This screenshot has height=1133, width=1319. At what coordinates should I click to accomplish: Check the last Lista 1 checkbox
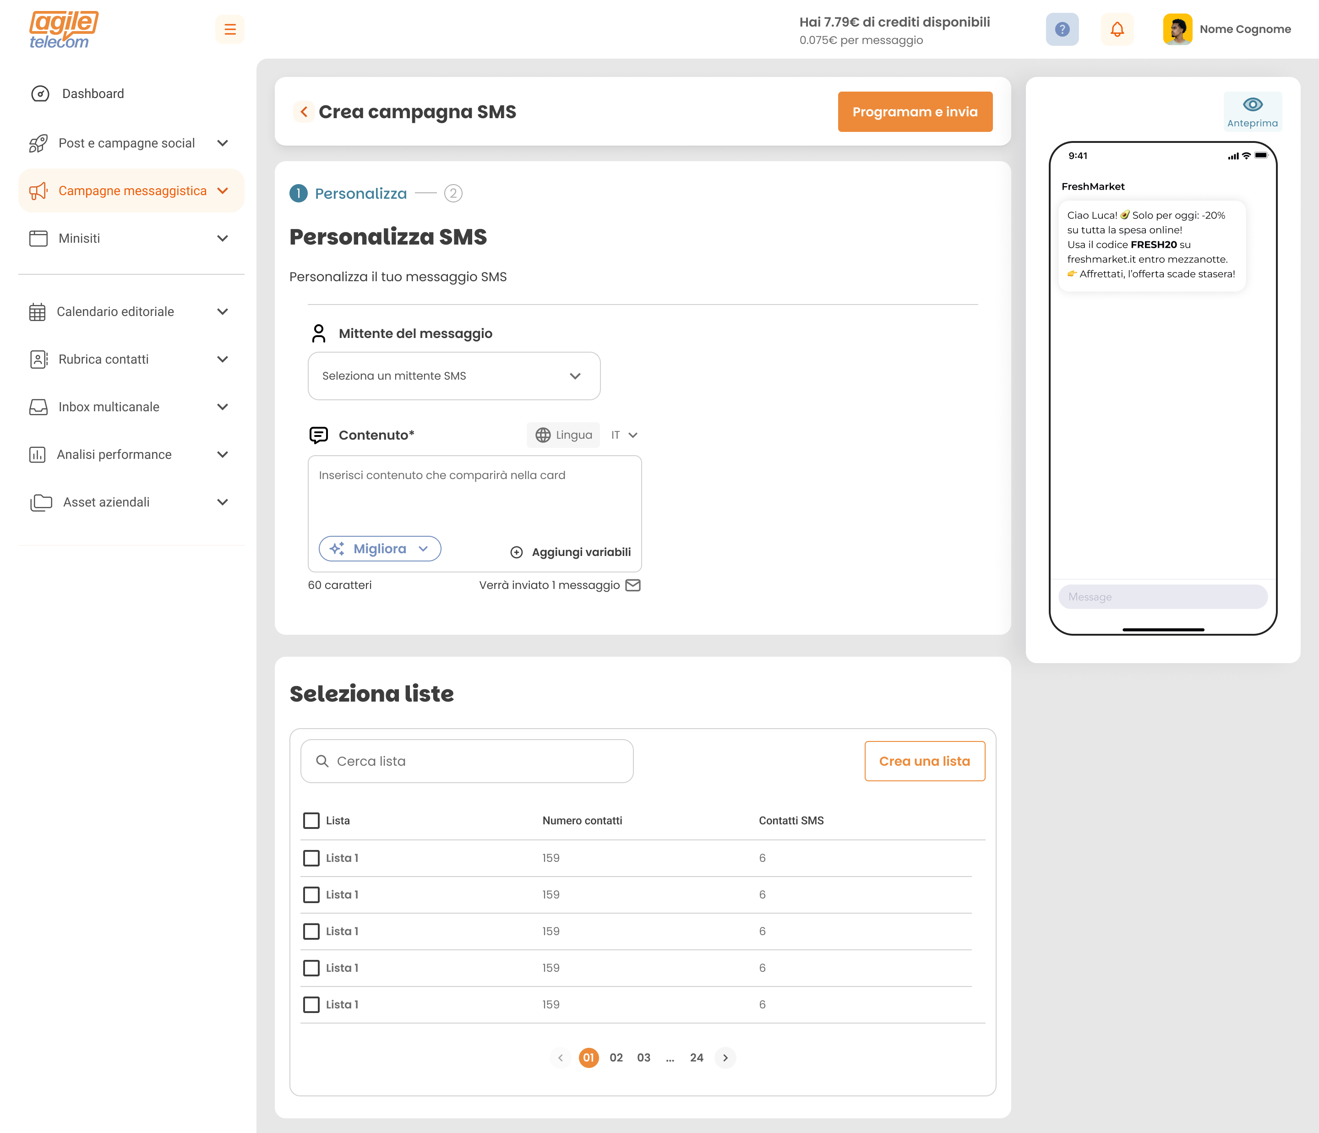(x=311, y=1004)
